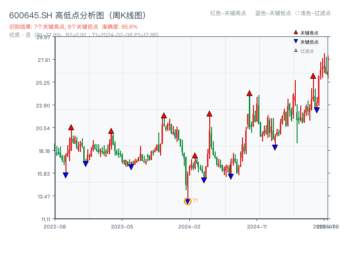364x273 pixels.
Task: Click the 2024-02 x-axis date label
Action: click(189, 227)
